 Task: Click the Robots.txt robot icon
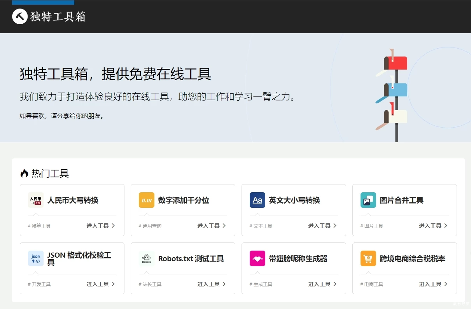pyautogui.click(x=147, y=258)
